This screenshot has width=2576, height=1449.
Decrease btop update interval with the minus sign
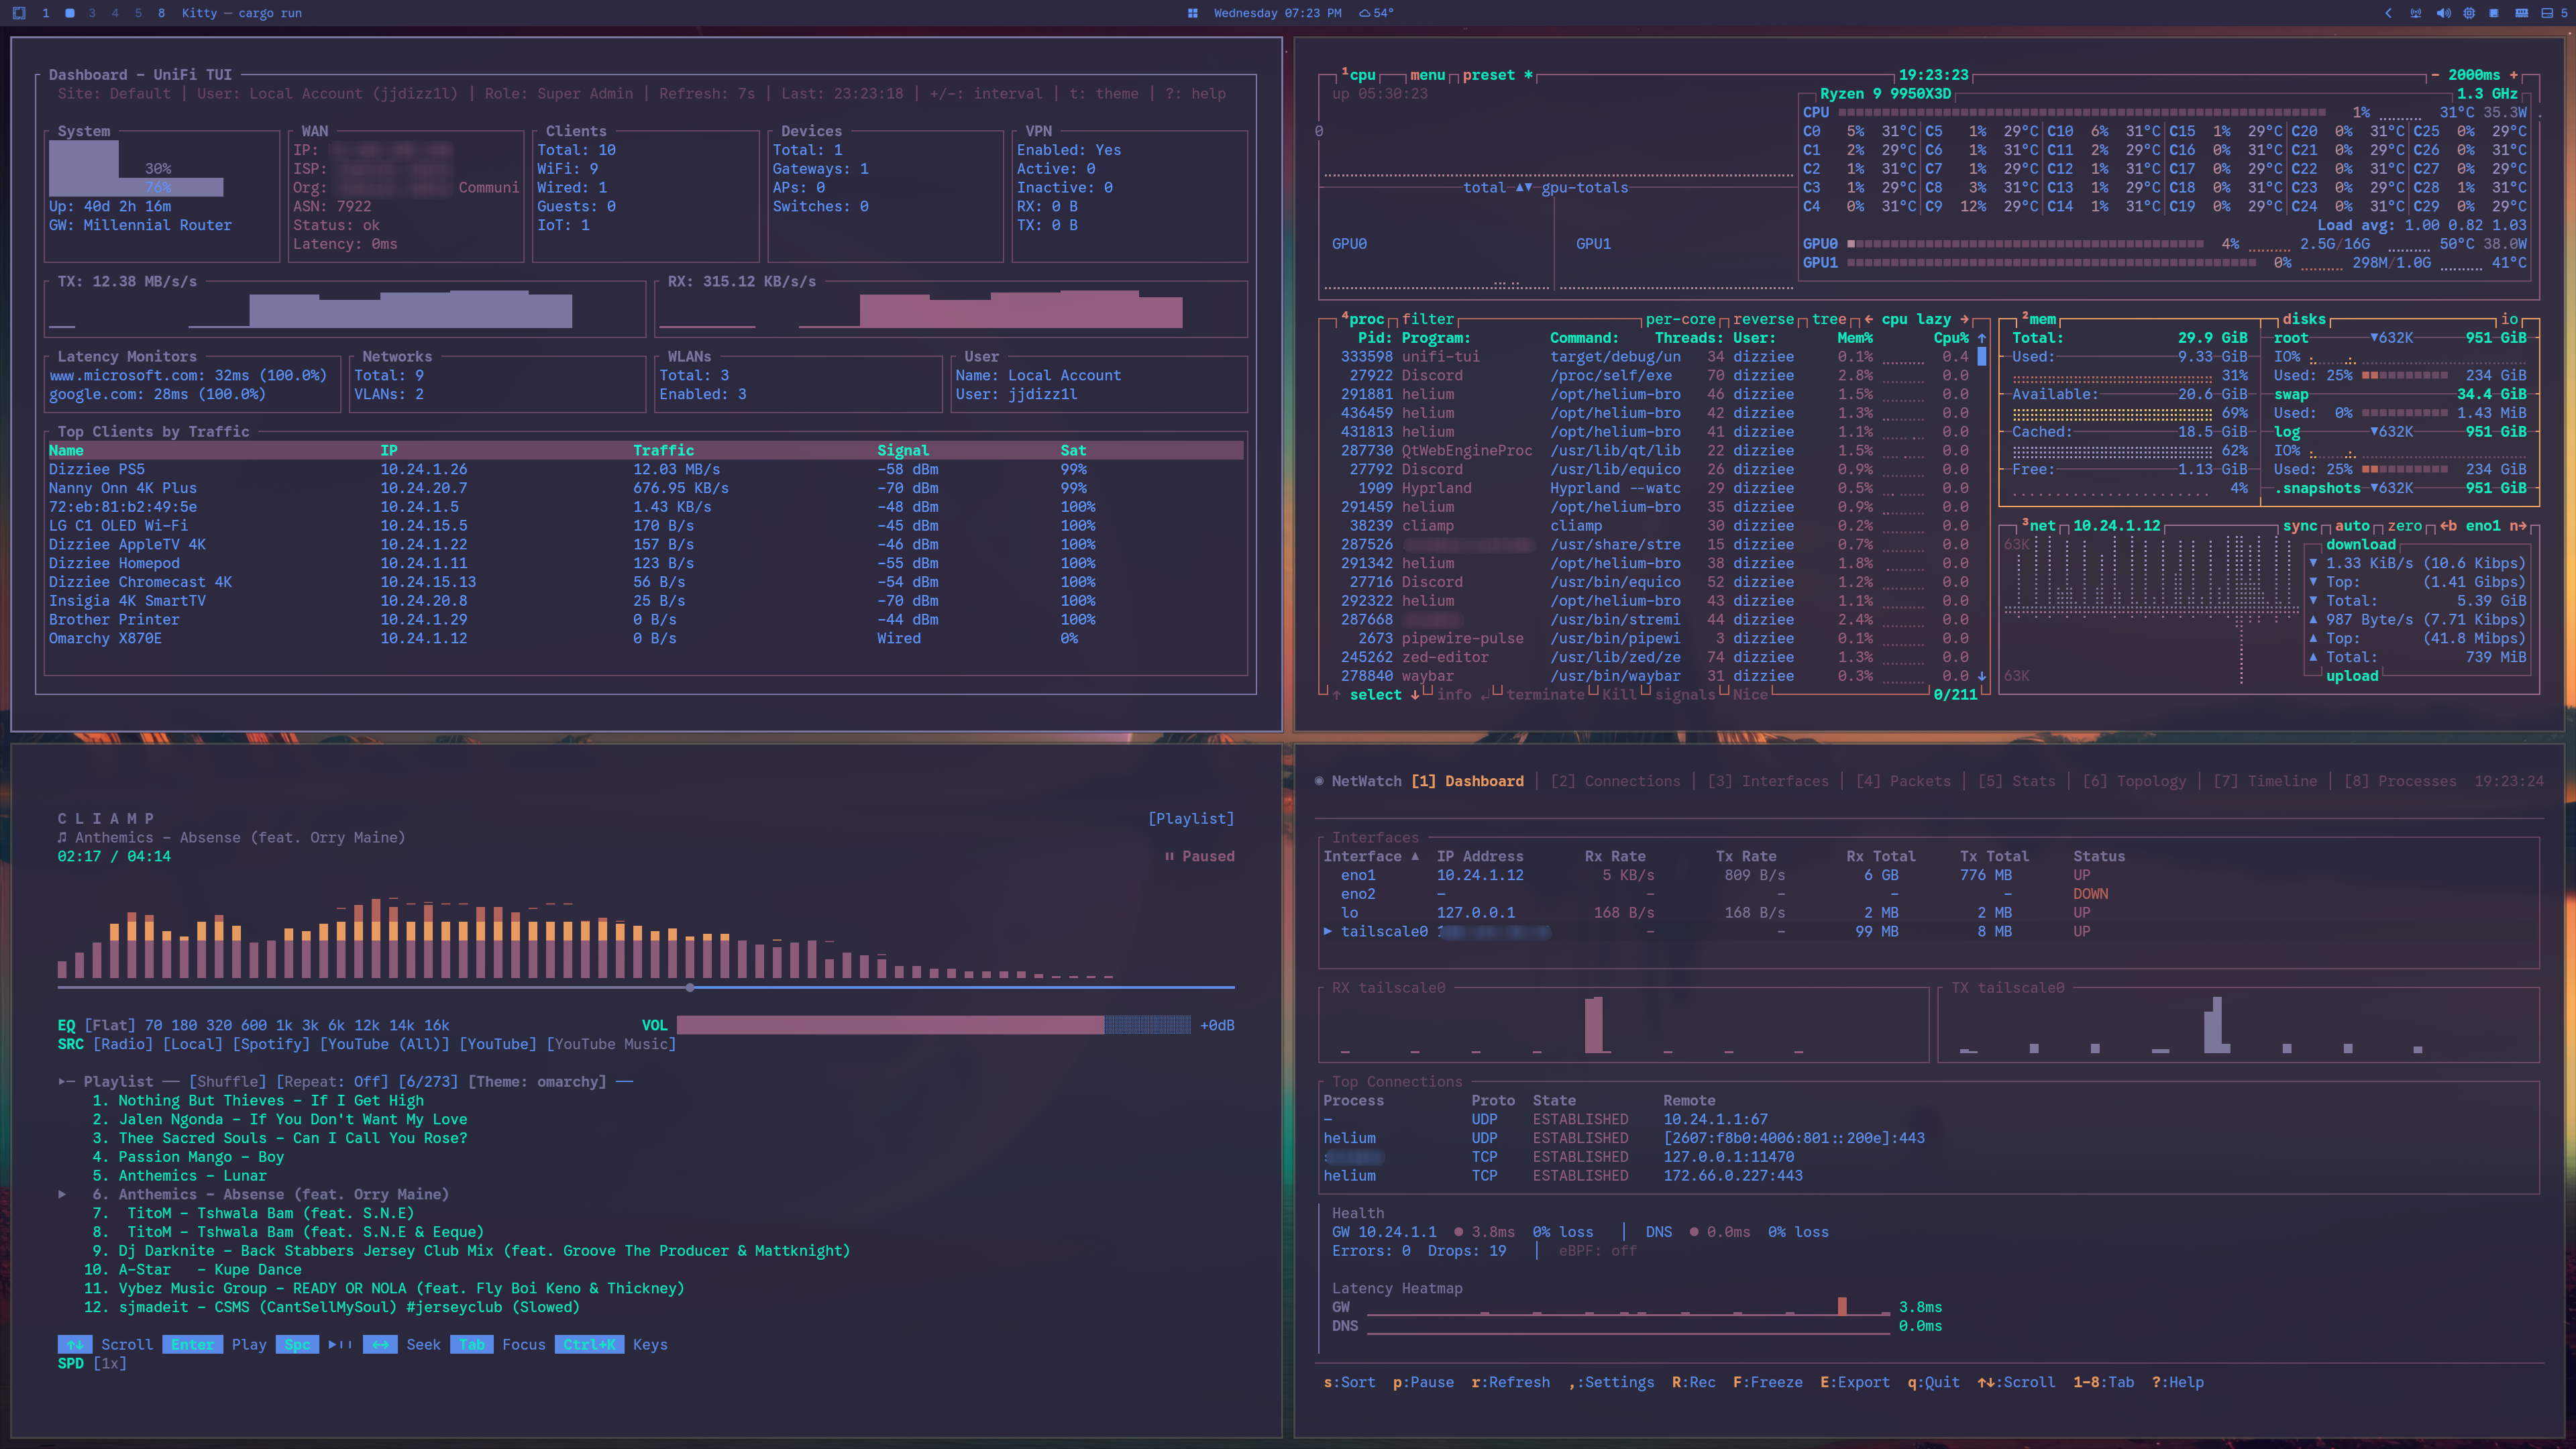2434,75
